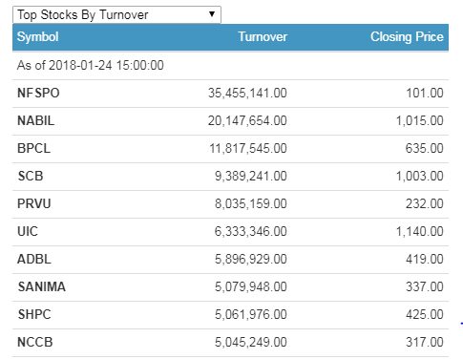
Task: Select turnover value 11,817,545.00
Action: tap(248, 148)
